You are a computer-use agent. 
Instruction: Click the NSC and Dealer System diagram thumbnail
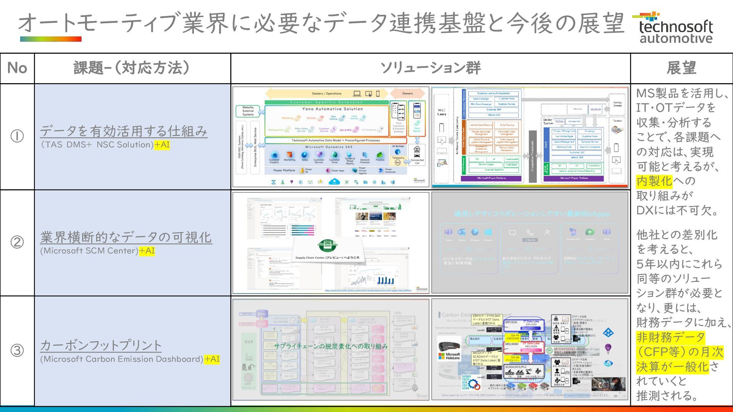coord(530,137)
